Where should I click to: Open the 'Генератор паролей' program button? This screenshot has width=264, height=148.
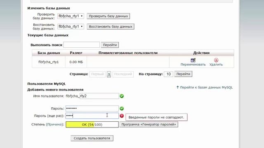[148, 125]
